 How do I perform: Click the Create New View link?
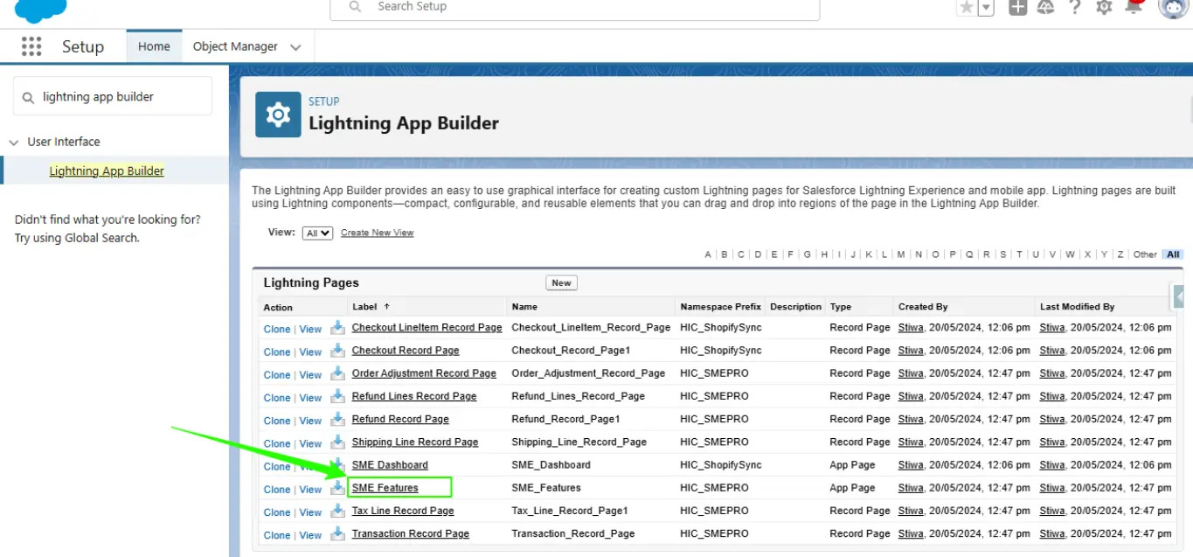click(x=377, y=233)
